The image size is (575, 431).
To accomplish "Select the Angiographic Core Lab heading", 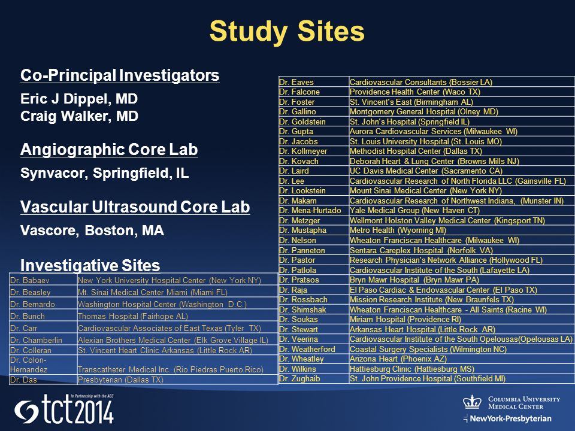I will [109, 150].
